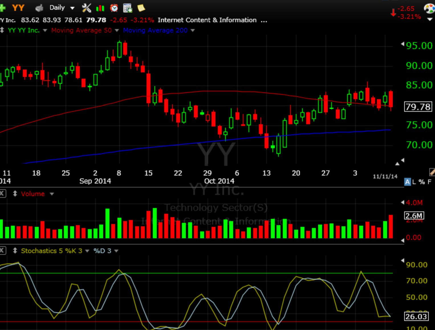Click the last red volume bar
Viewport: 435px width, 330px height.
(391, 227)
